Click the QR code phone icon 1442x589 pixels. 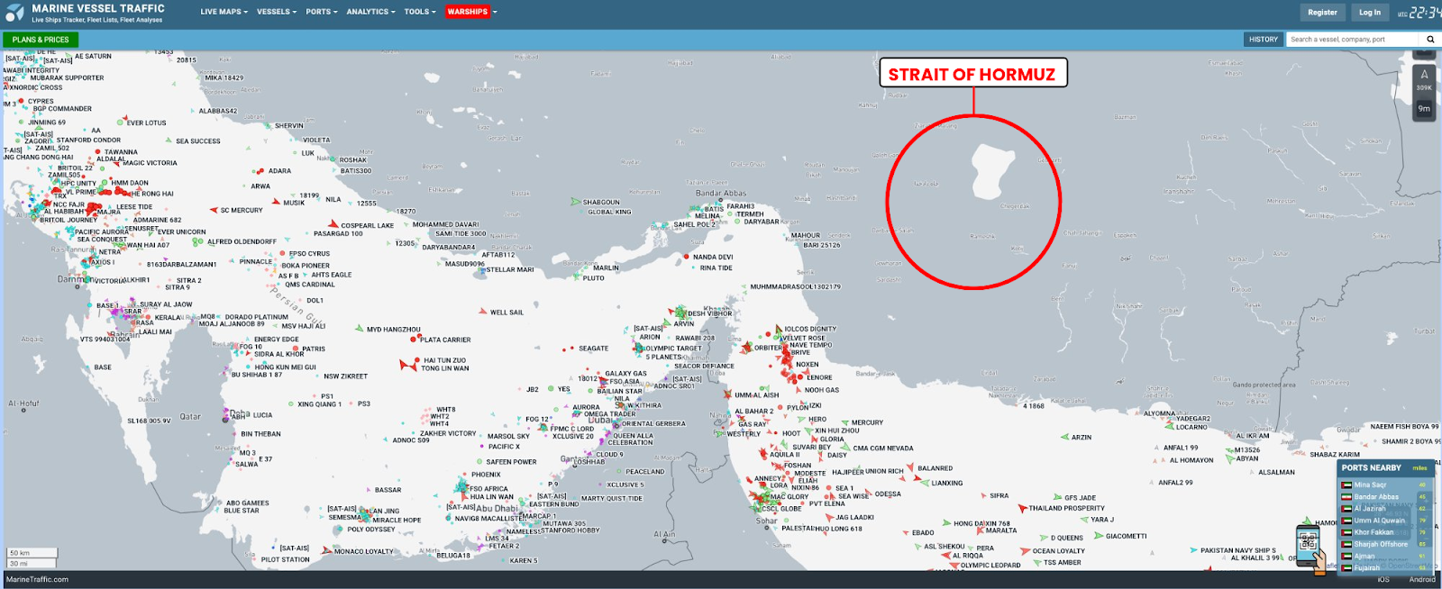point(1308,543)
